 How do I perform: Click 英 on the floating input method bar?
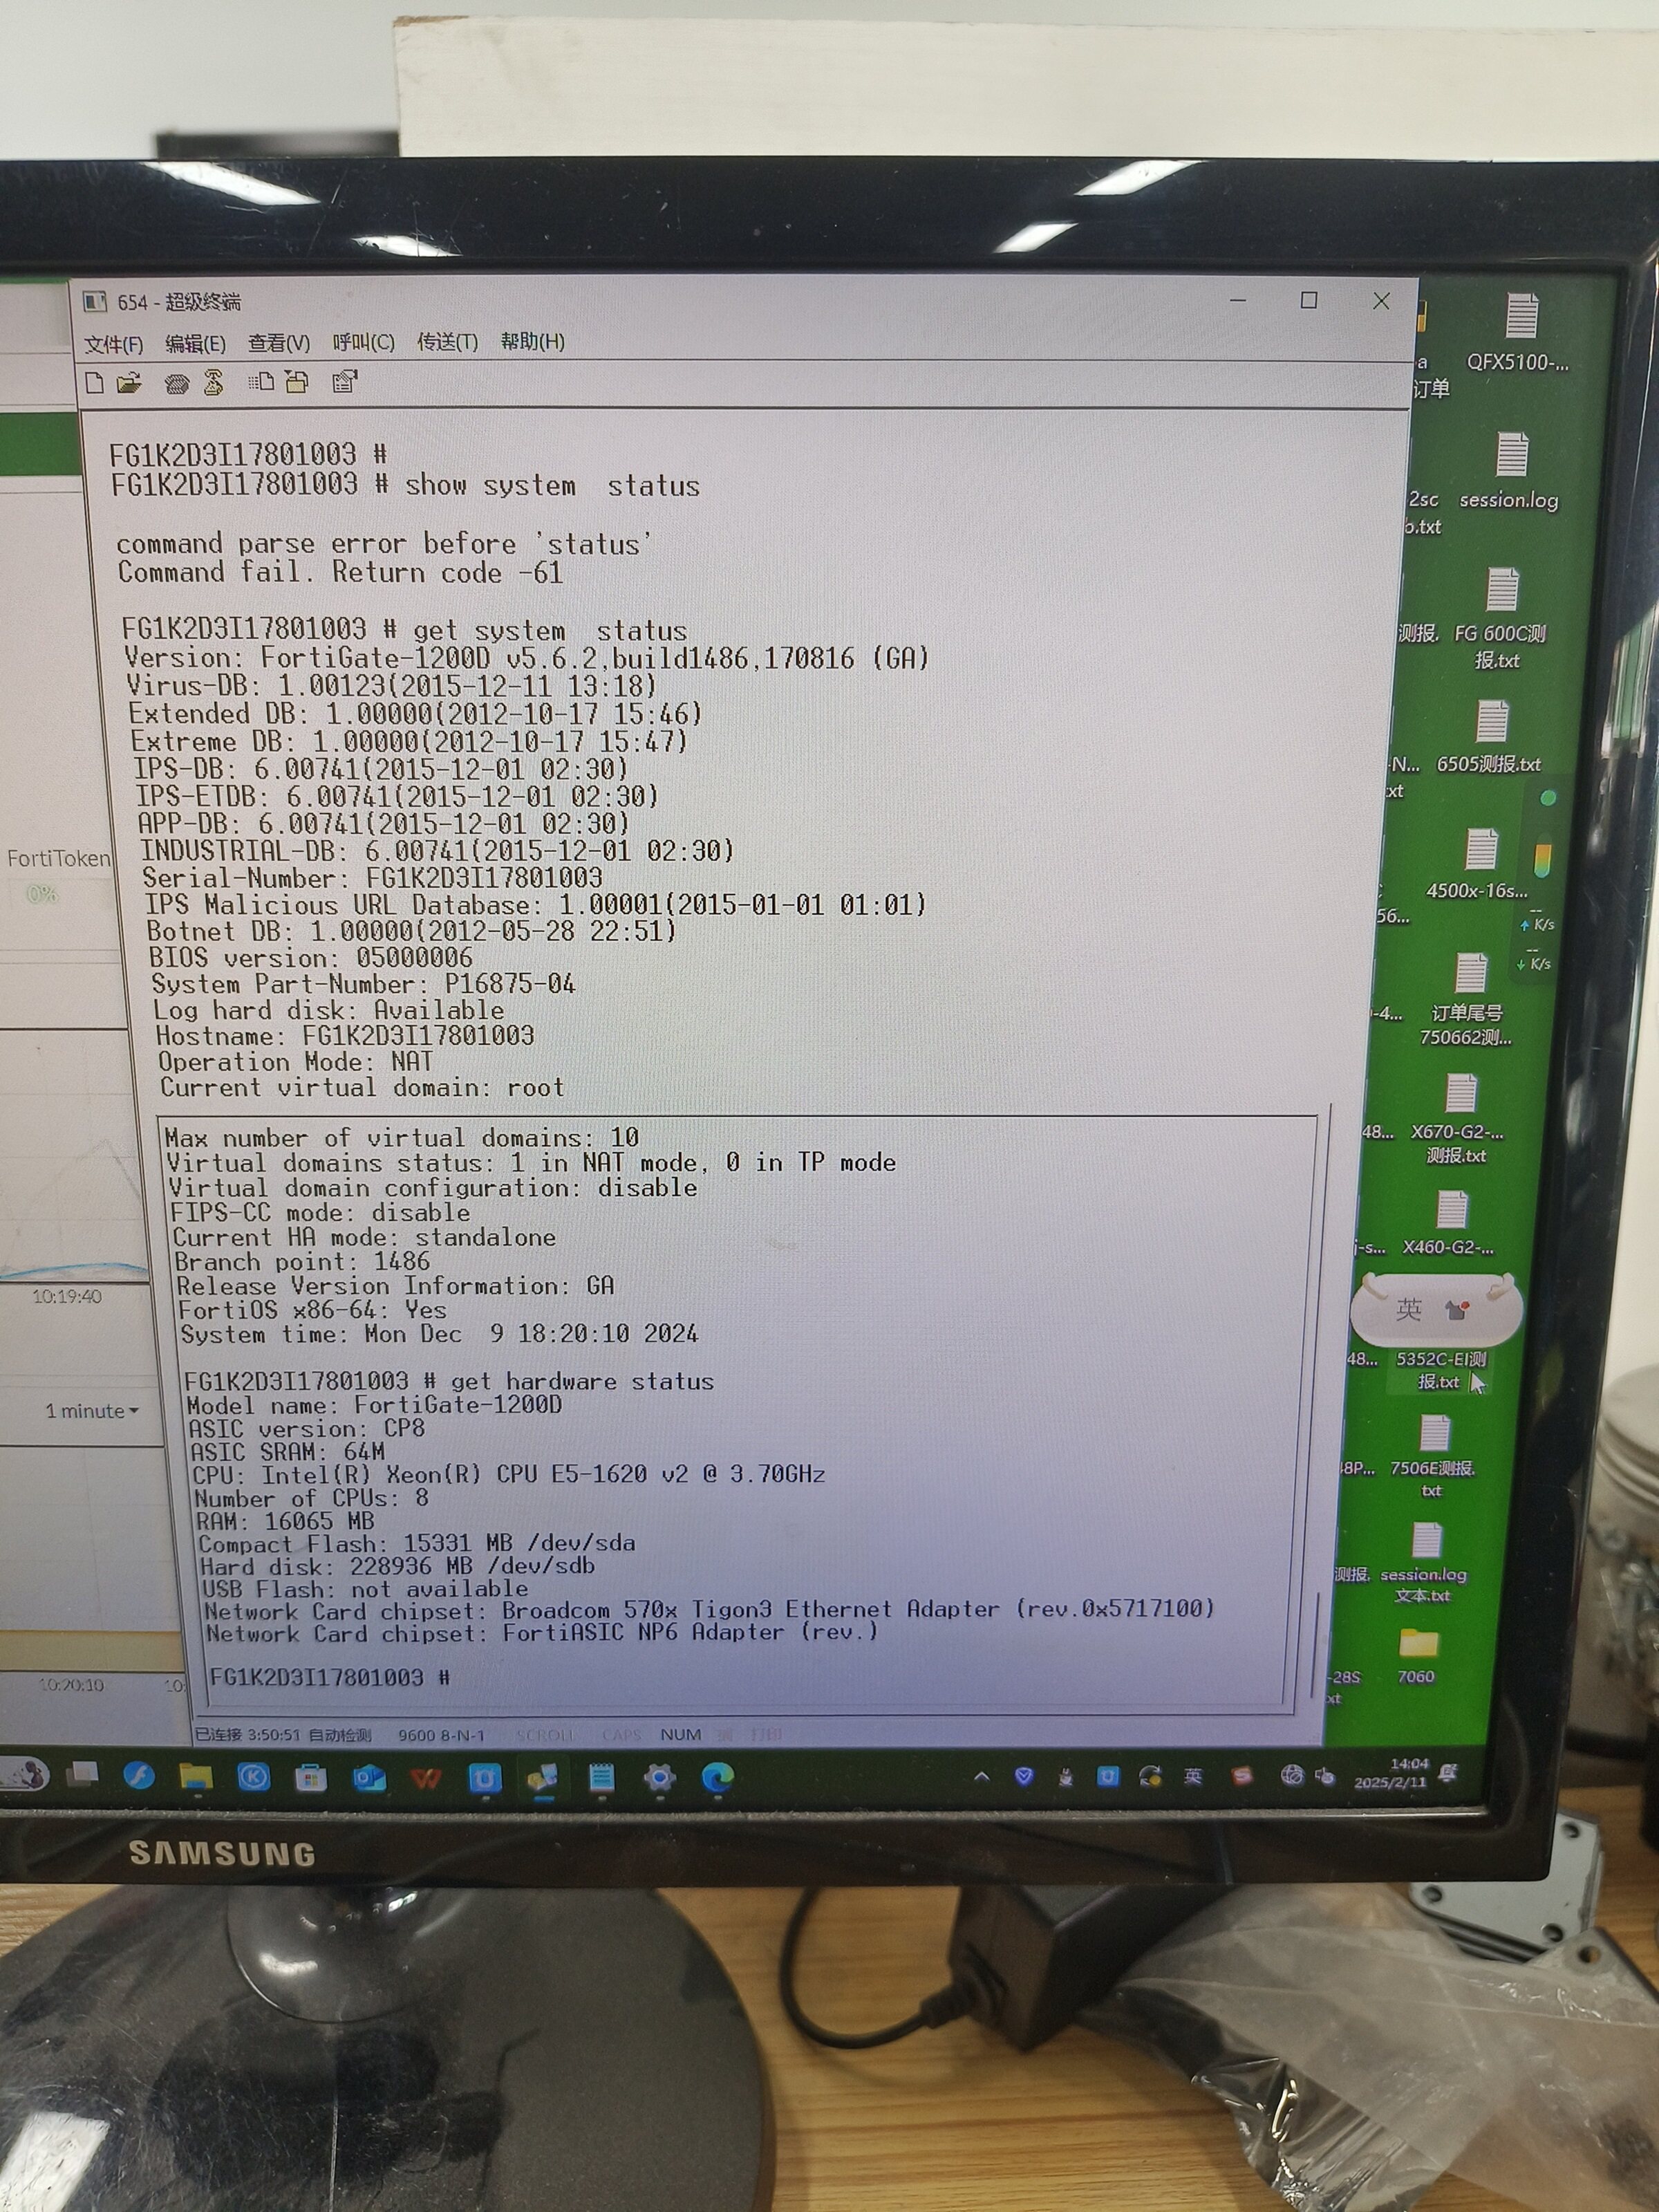coord(1408,1309)
